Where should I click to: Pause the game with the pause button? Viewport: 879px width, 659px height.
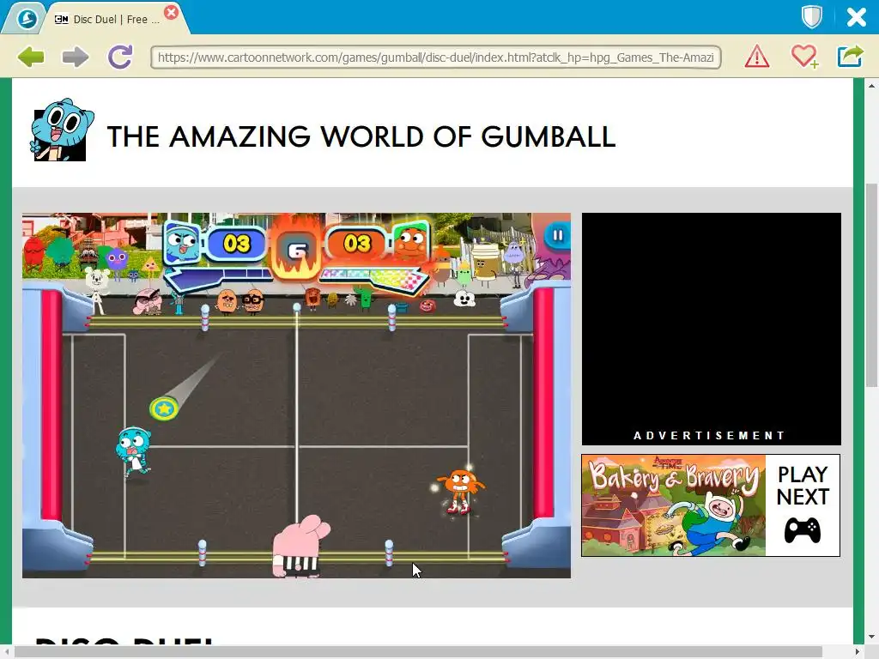[x=557, y=235]
